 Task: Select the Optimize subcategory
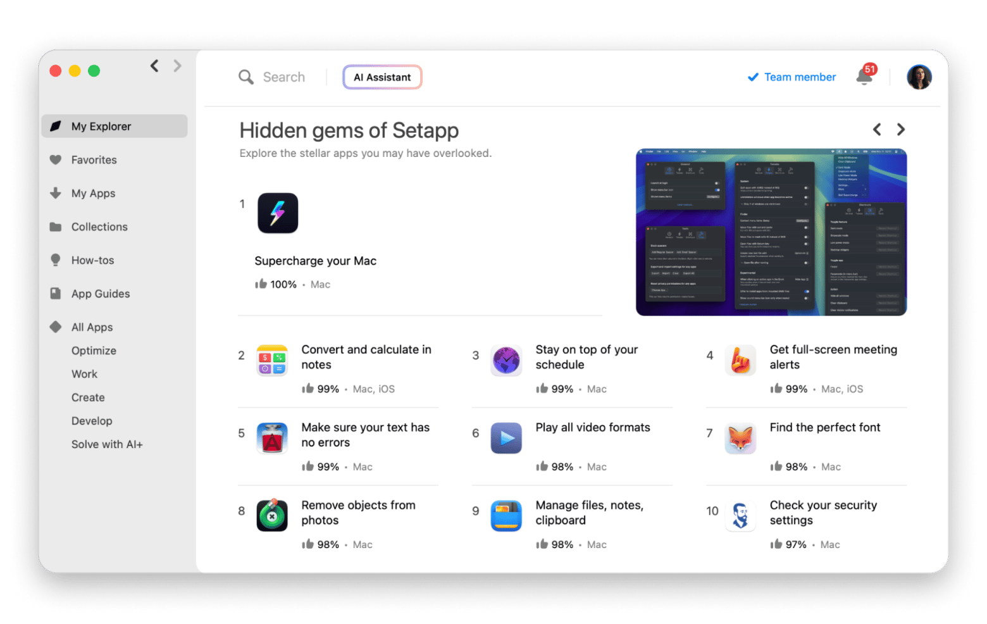[94, 351]
